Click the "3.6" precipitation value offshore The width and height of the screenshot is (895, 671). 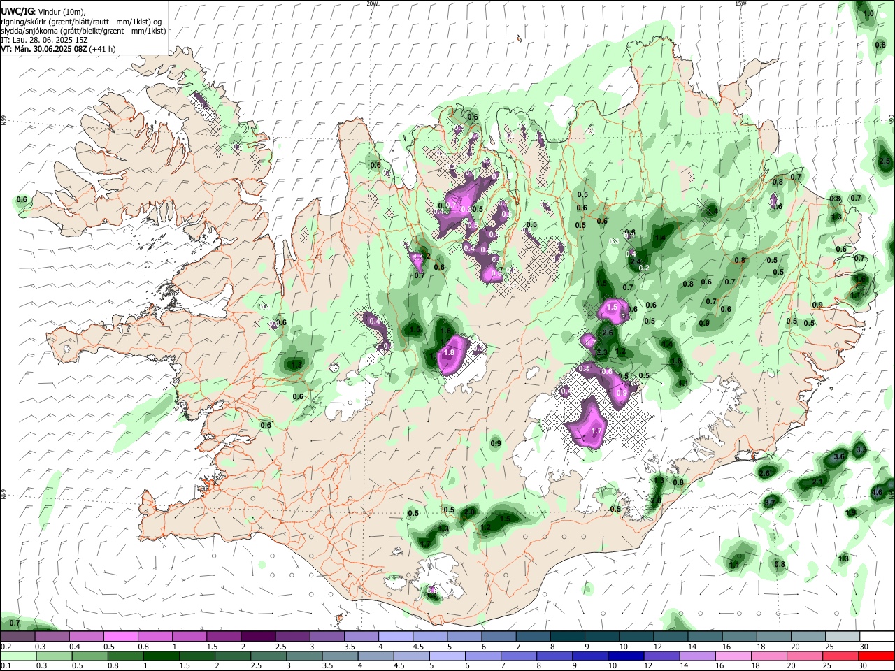840,456
